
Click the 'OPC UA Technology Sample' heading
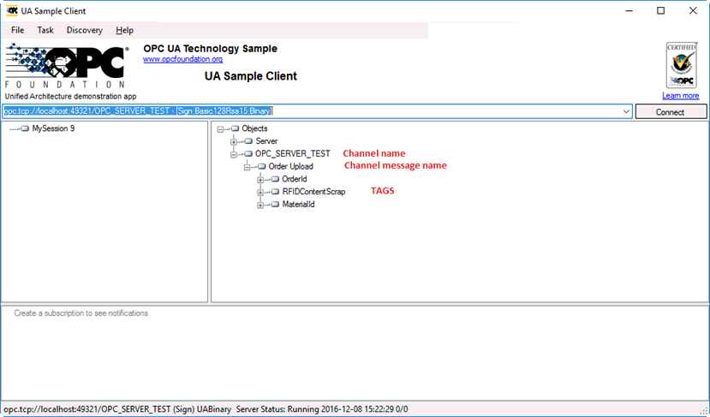[x=211, y=49]
